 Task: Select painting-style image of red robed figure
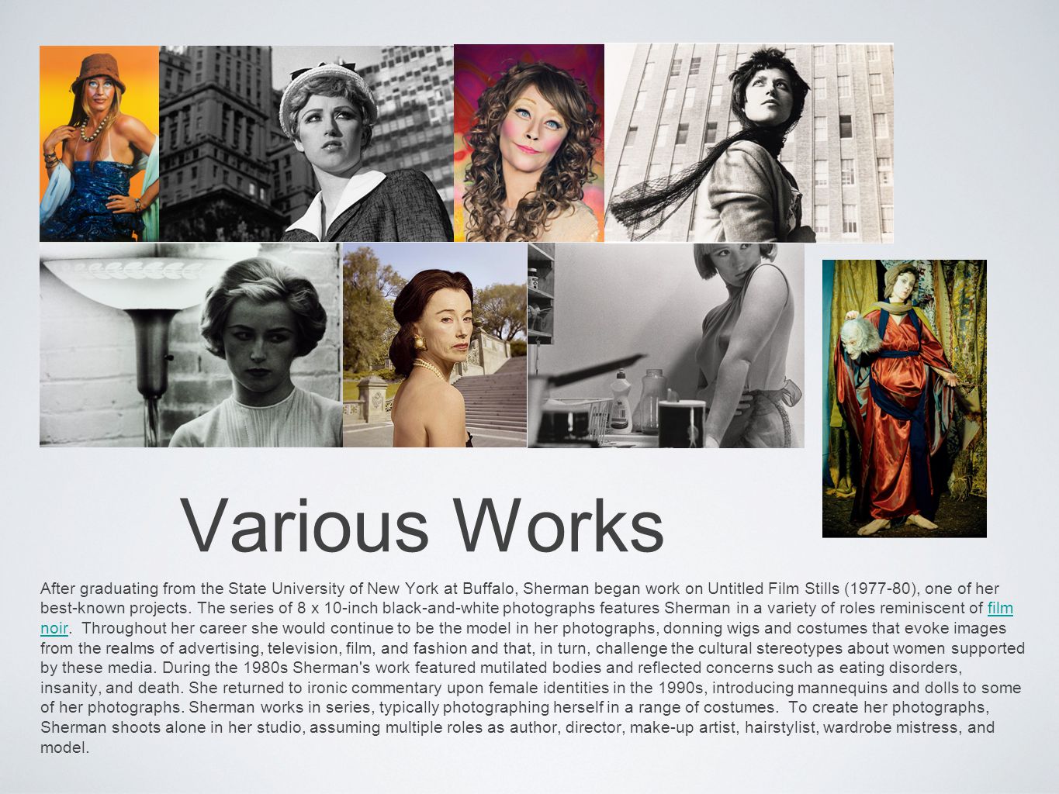tap(905, 399)
